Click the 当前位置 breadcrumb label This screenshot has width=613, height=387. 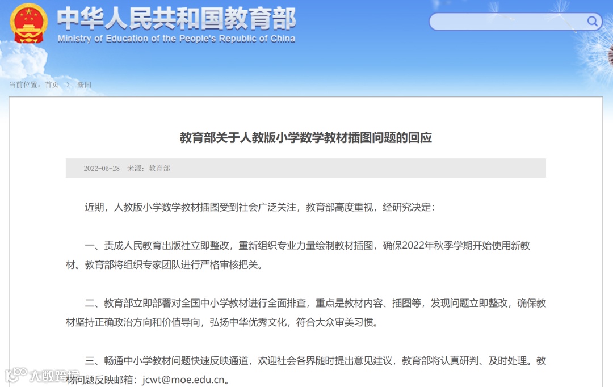pos(24,85)
